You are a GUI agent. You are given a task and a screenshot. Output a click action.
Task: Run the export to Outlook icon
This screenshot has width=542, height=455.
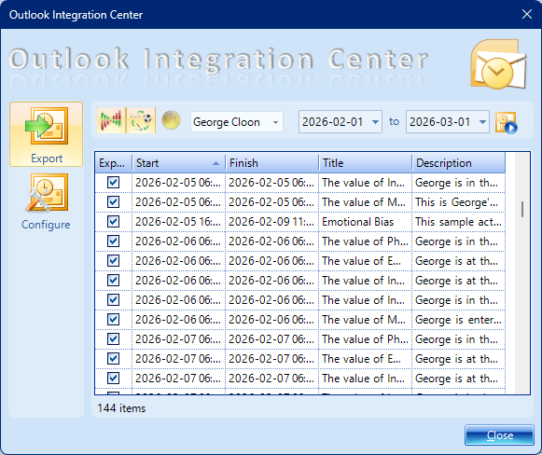[507, 122]
